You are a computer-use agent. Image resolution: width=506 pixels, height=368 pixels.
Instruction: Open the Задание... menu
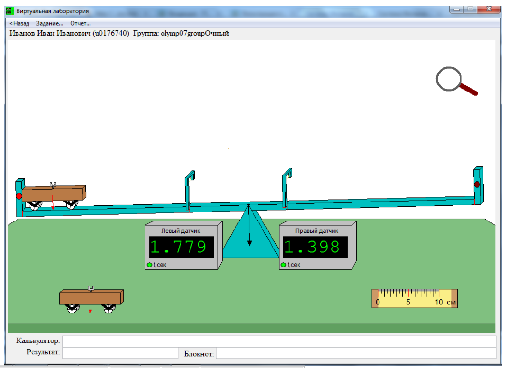50,23
